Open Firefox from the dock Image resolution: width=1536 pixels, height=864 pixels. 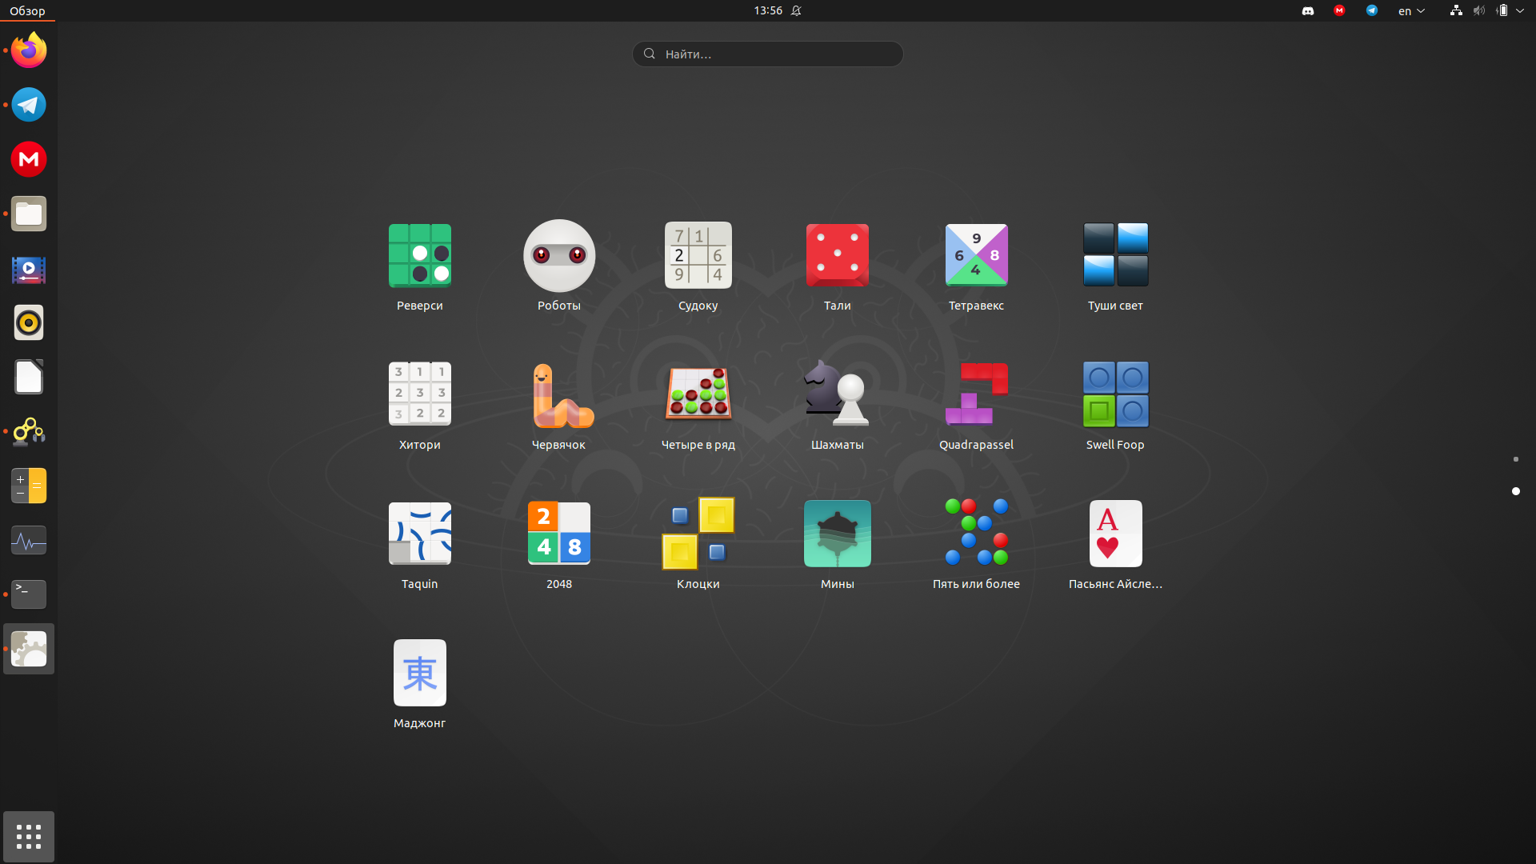(29, 50)
